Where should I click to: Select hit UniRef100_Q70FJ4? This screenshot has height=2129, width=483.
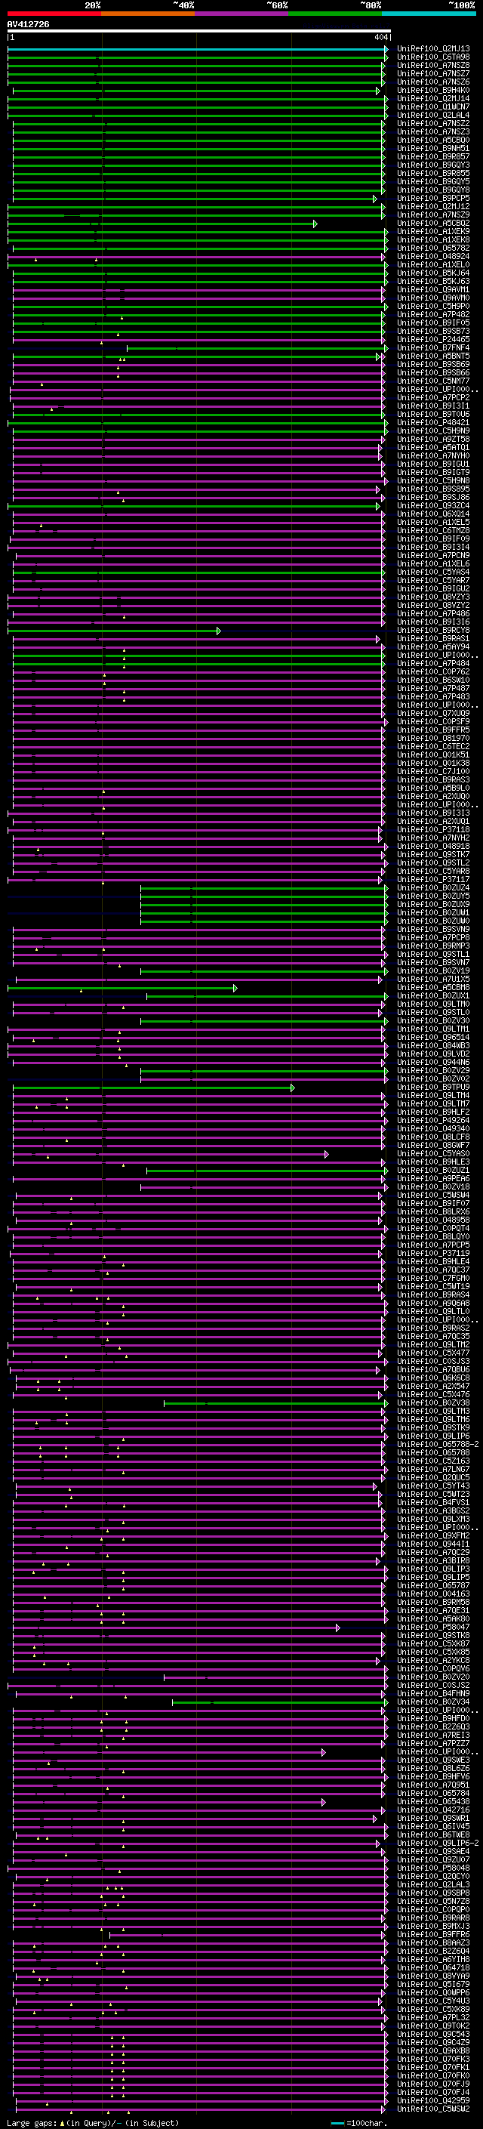(x=433, y=2093)
